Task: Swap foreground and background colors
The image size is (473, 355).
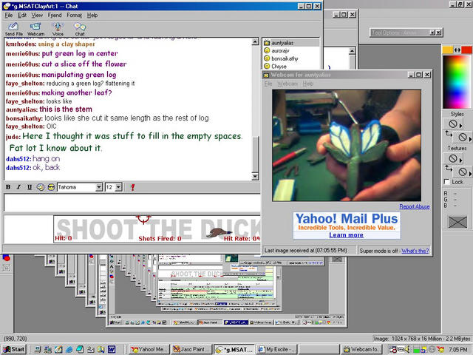Action: (457, 50)
